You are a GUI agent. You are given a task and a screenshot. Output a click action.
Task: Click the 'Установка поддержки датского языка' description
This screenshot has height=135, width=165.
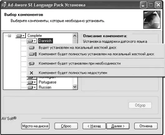[x=115, y=41]
